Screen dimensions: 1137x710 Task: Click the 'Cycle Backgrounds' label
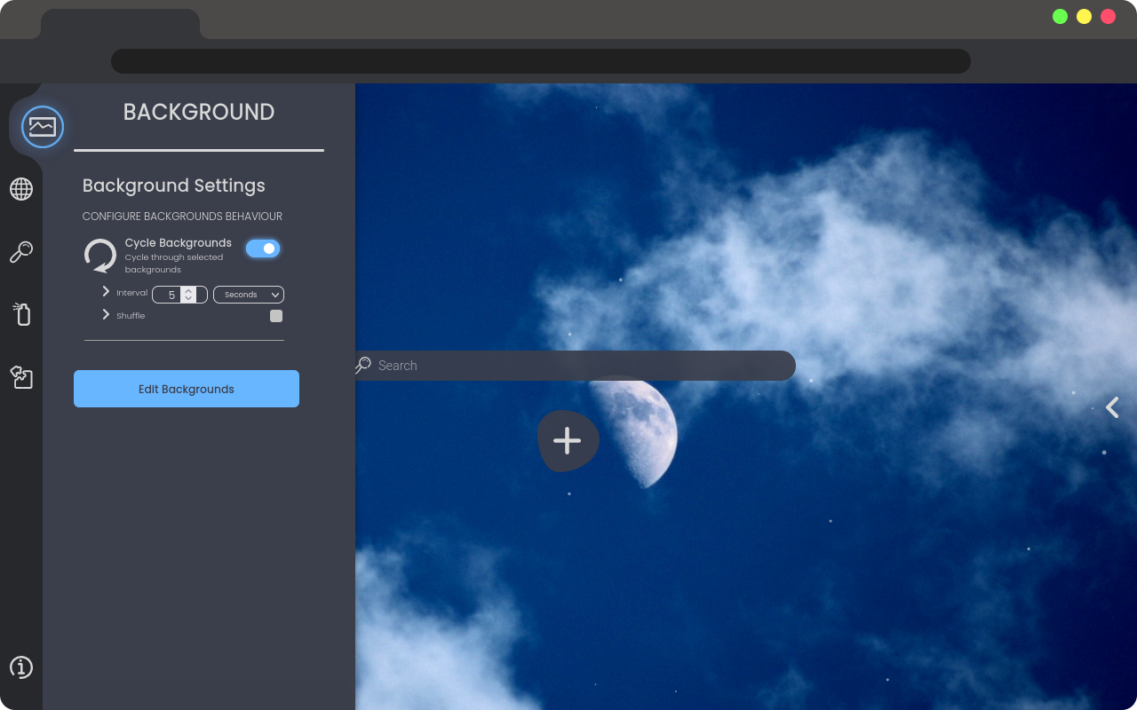pyautogui.click(x=179, y=242)
